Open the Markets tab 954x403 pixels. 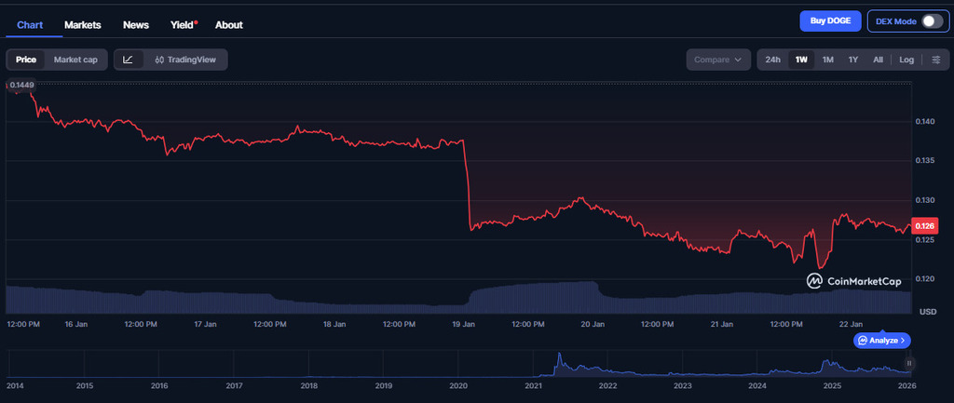[x=83, y=25]
